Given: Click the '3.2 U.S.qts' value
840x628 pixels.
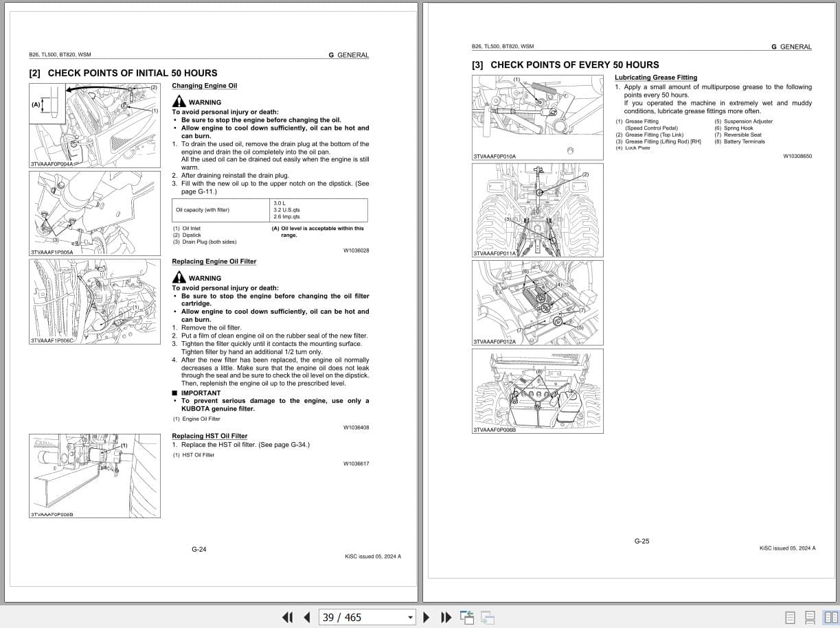Looking at the screenshot, I should point(286,210).
